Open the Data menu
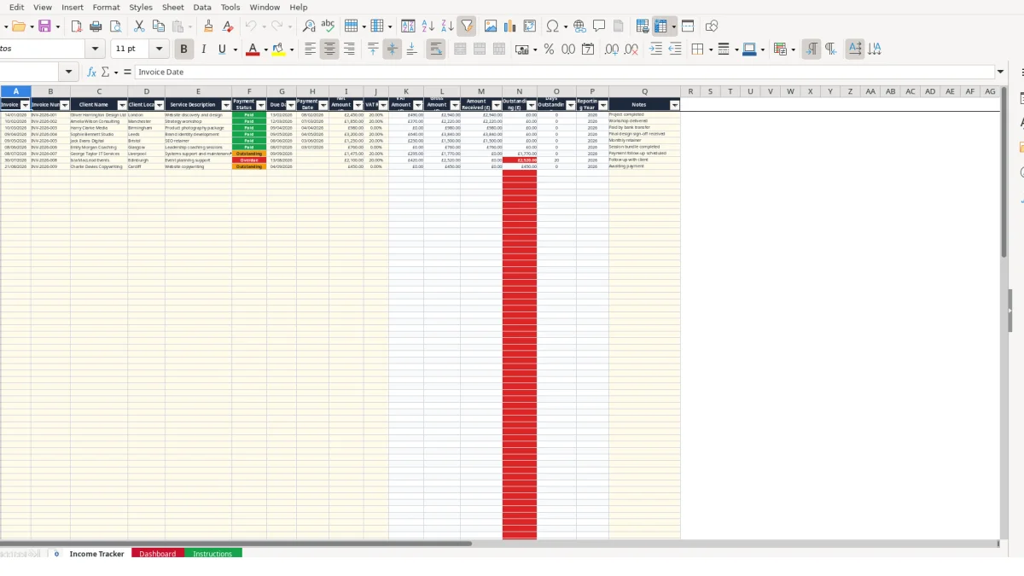The width and height of the screenshot is (1024, 576). click(x=202, y=7)
